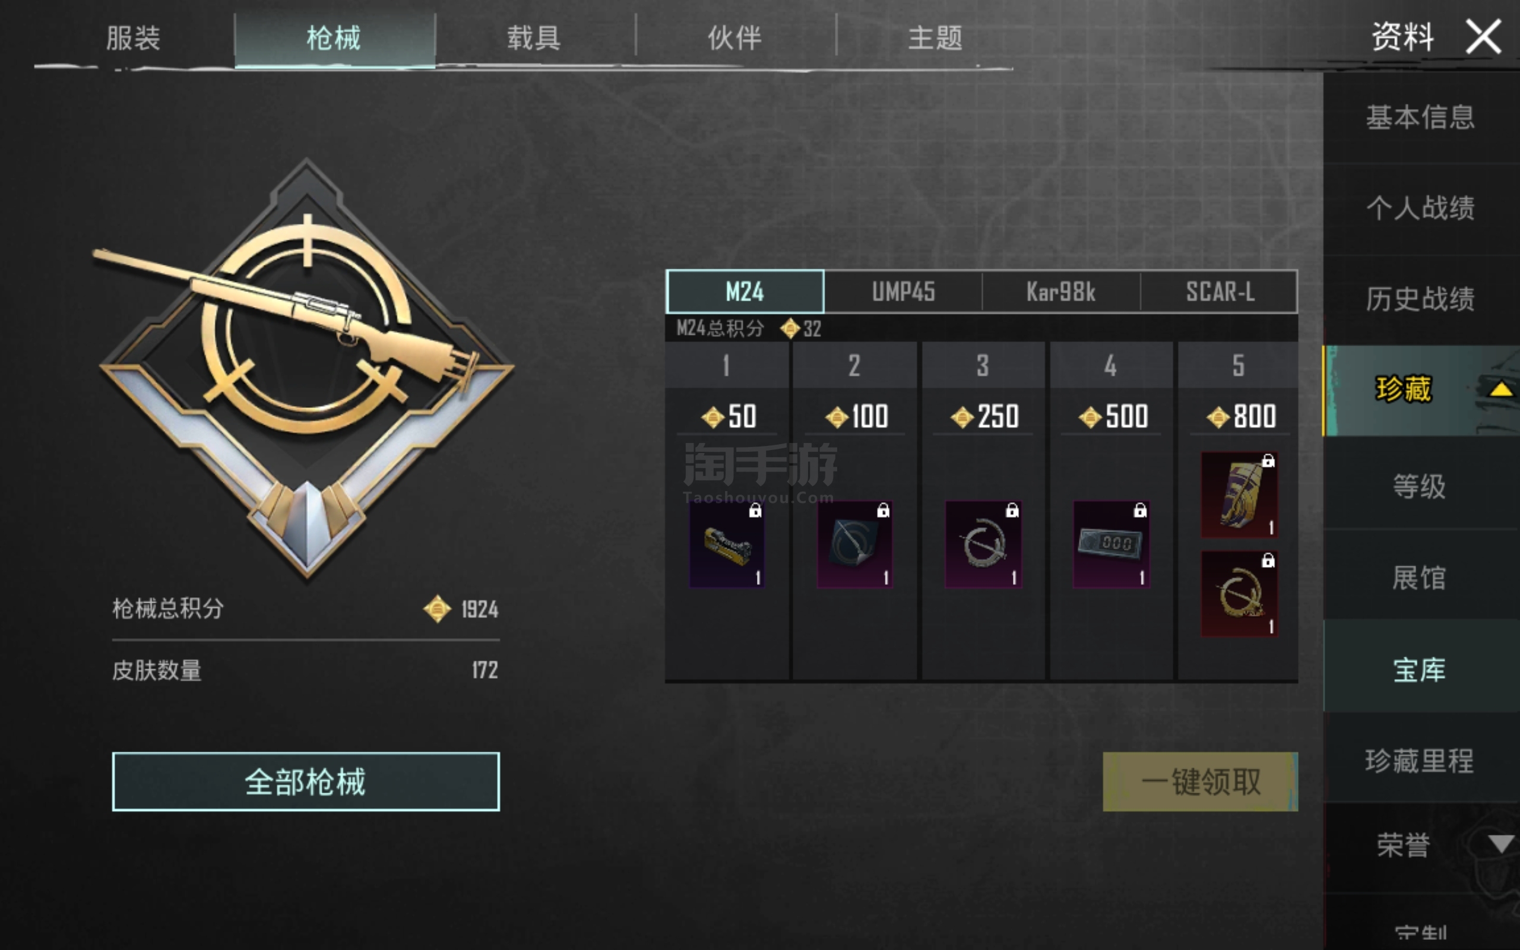Viewport: 1520px width, 950px height.
Task: Select the SCAR-L weapon tab
Action: click(x=1219, y=292)
